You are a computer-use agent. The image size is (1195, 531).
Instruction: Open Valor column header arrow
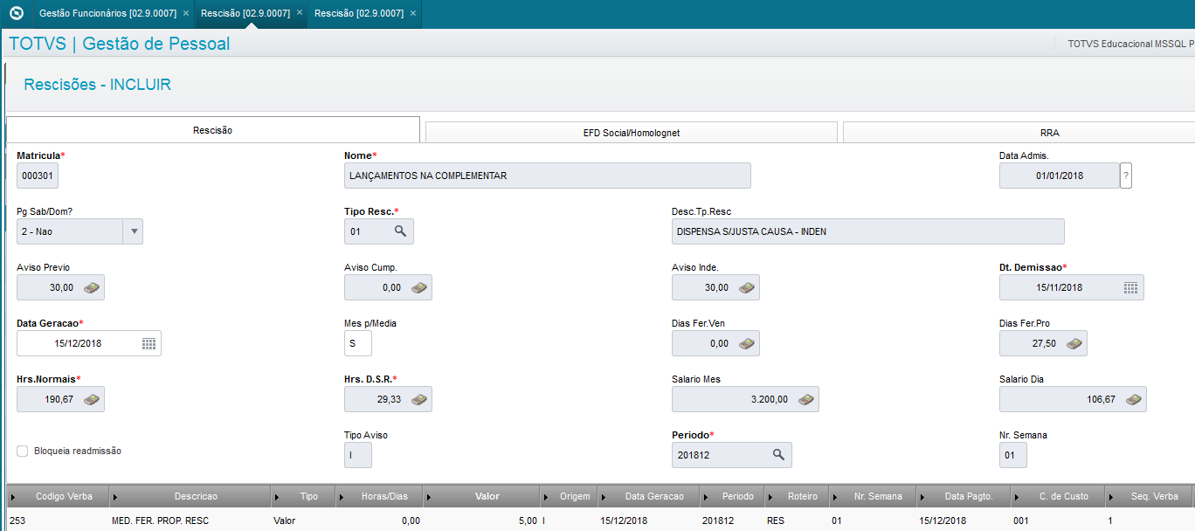click(x=430, y=496)
